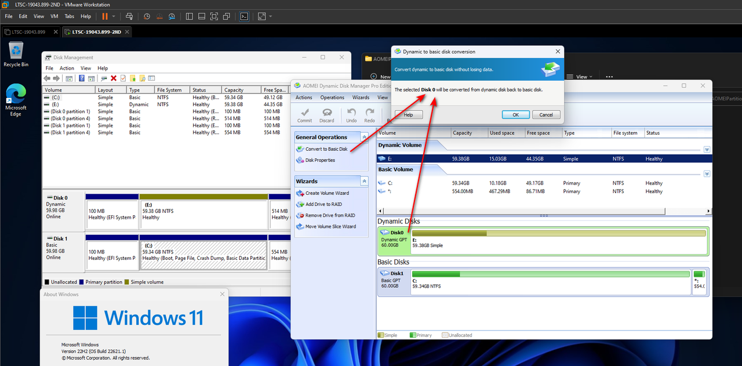Launch the Create Volume Wizard

click(x=322, y=193)
